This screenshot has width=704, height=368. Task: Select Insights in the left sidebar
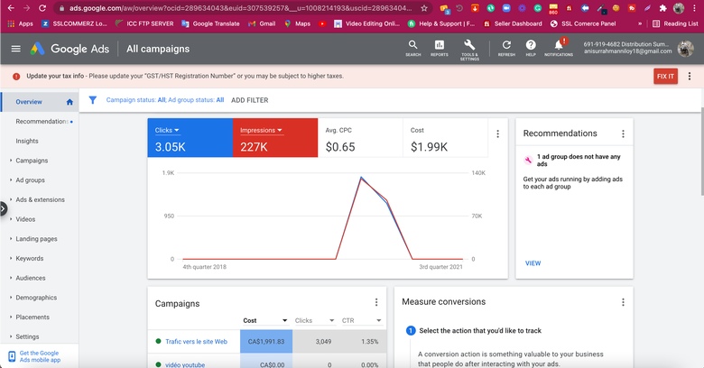click(x=27, y=141)
